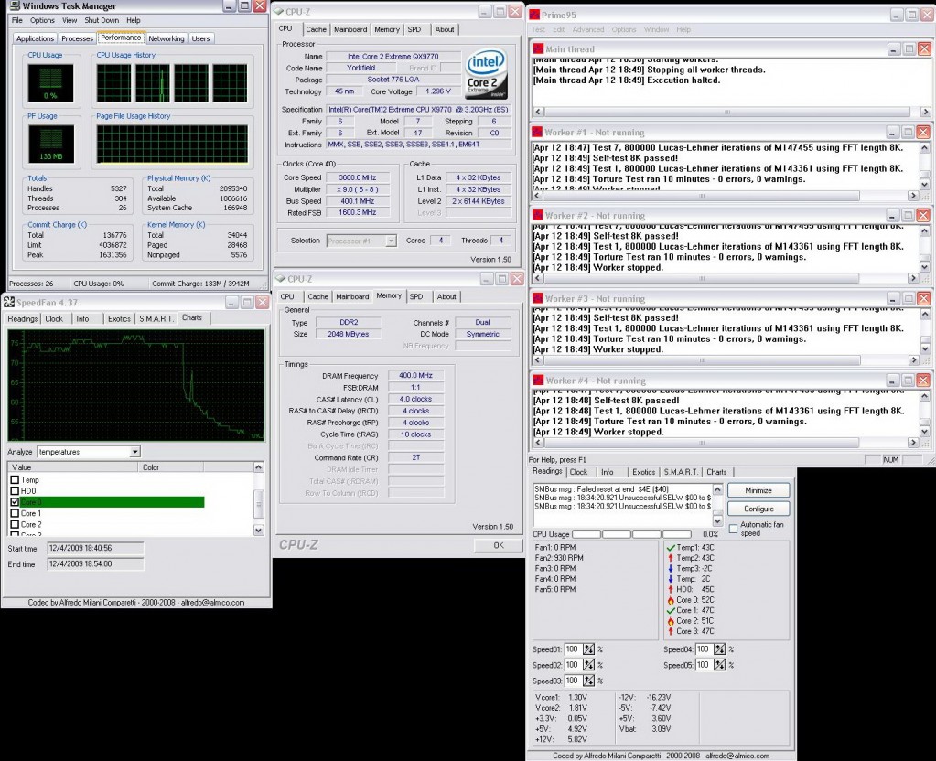Open the Analyze temperatures dropdown
This screenshot has height=761, width=936.
point(134,452)
